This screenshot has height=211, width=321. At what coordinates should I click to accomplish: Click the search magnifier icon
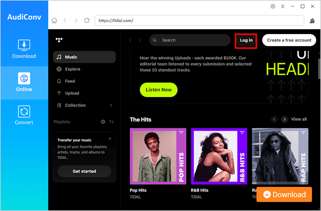click(x=155, y=40)
